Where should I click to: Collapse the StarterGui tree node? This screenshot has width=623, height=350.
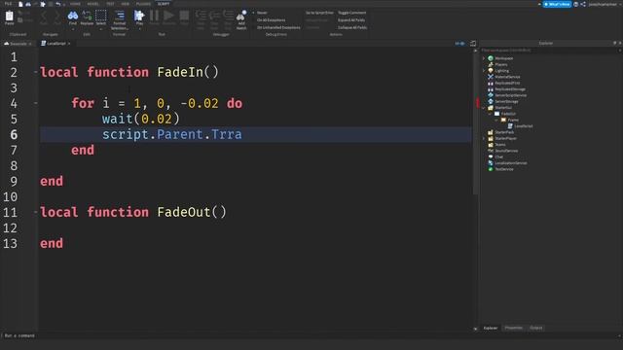[x=484, y=108]
